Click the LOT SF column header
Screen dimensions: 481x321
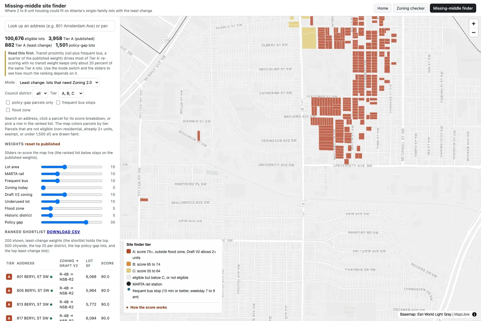point(89,263)
